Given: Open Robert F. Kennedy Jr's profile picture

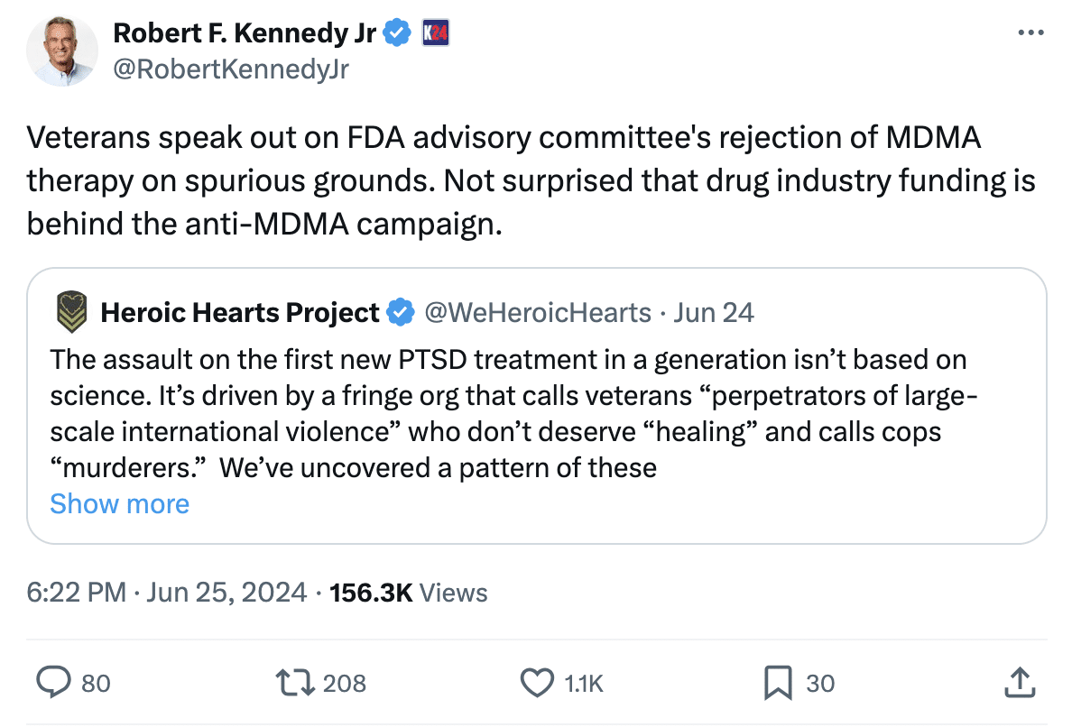Looking at the screenshot, I should click(x=61, y=51).
